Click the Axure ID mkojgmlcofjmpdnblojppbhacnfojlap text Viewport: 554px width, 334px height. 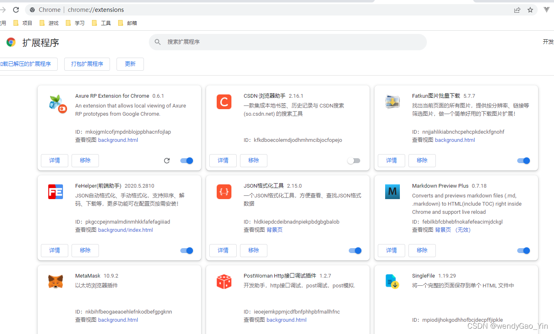tap(123, 132)
